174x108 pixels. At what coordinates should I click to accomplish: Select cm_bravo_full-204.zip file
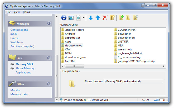coord(128,53)
